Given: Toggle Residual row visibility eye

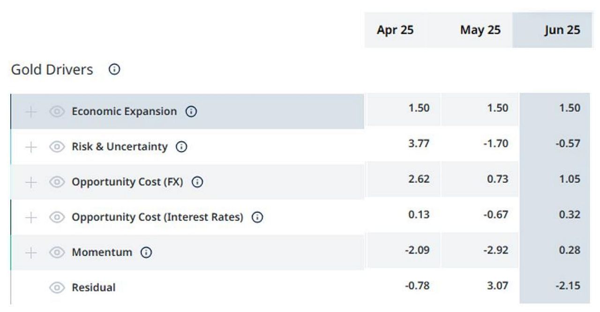Looking at the screenshot, I should [x=57, y=288].
